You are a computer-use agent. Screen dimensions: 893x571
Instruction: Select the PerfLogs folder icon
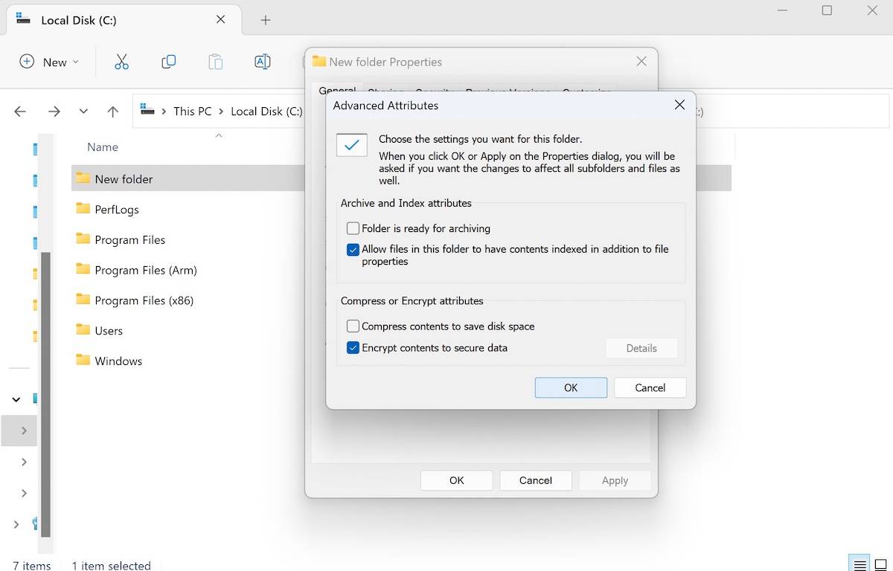(83, 209)
